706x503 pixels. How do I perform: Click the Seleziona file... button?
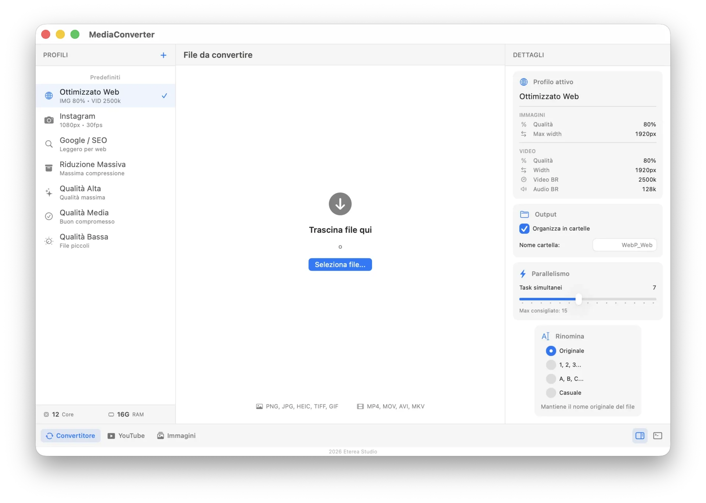tap(340, 265)
